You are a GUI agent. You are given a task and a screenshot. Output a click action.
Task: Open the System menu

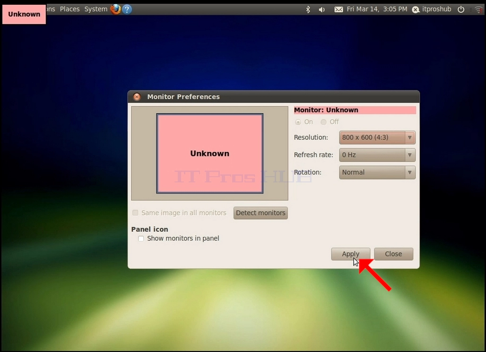pos(96,9)
